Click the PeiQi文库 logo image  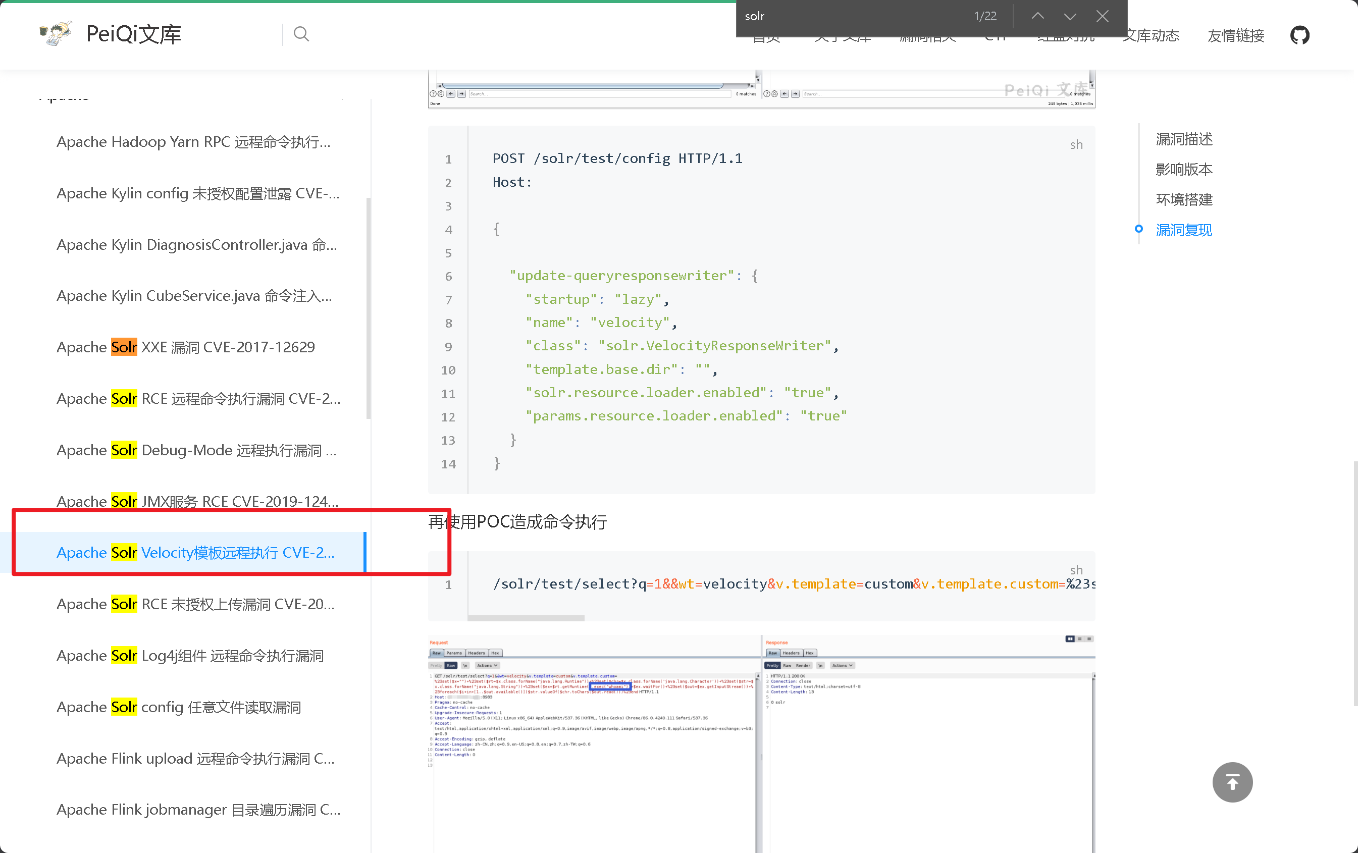pyautogui.click(x=55, y=34)
